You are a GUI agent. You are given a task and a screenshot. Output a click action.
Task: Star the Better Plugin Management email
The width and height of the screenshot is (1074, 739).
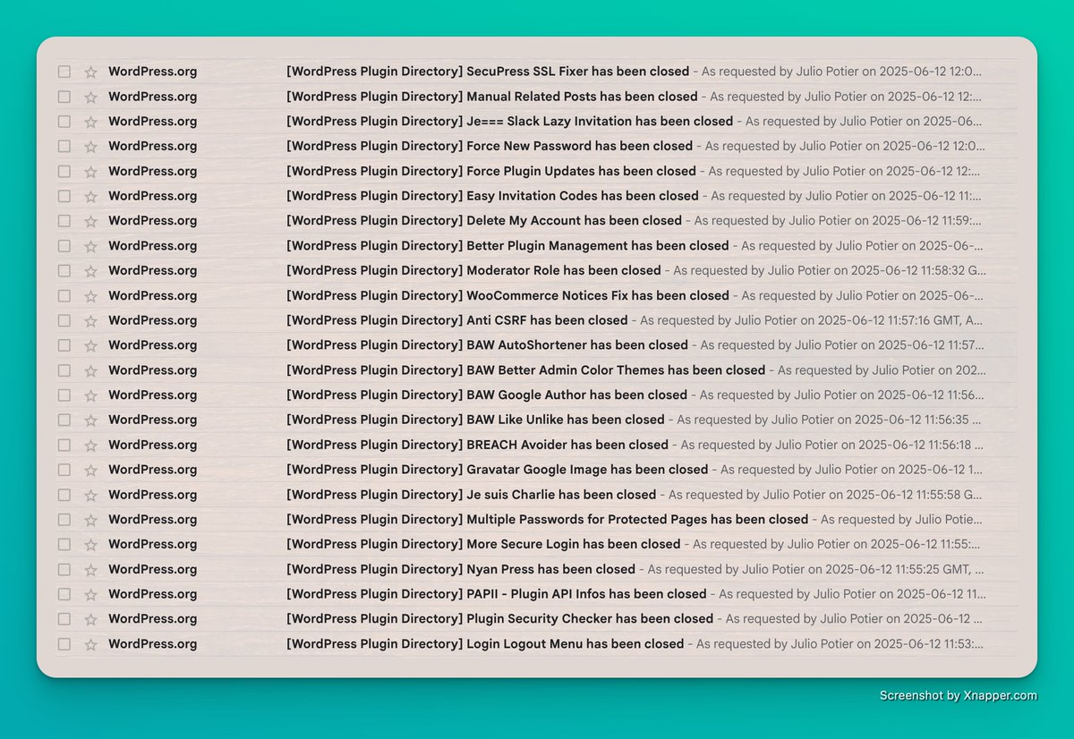point(90,246)
